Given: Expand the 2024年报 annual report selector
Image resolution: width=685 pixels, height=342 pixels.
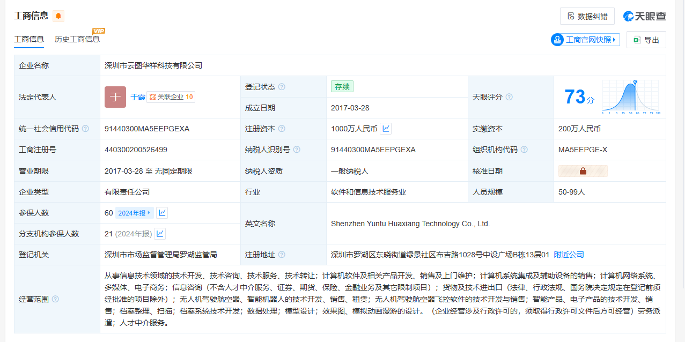Looking at the screenshot, I should pos(135,213).
